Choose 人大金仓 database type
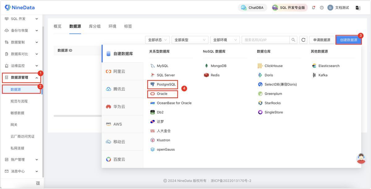The width and height of the screenshot is (371, 189). pos(160,131)
